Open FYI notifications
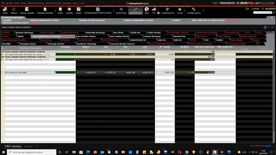 pyautogui.click(x=154, y=10)
